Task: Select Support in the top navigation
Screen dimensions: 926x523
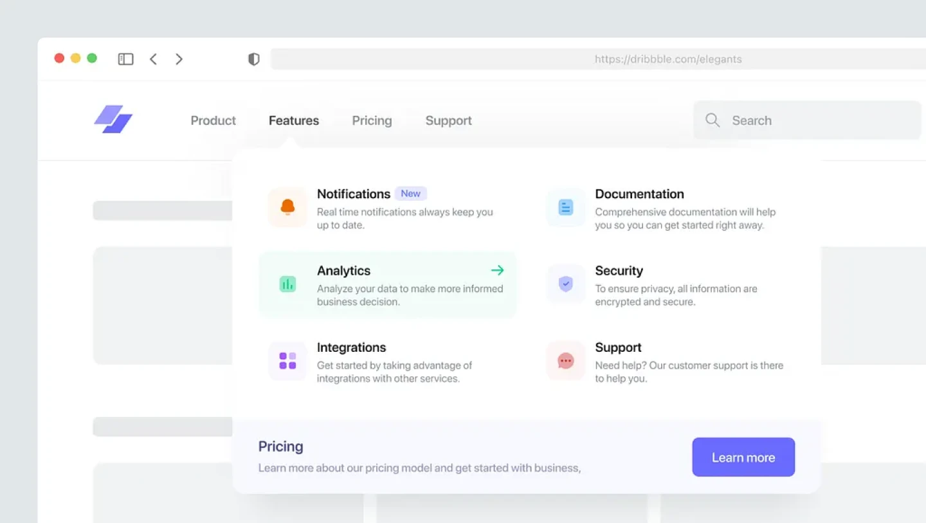Action: point(448,120)
